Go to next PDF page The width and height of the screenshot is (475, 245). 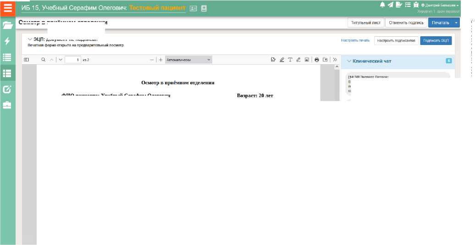60,60
